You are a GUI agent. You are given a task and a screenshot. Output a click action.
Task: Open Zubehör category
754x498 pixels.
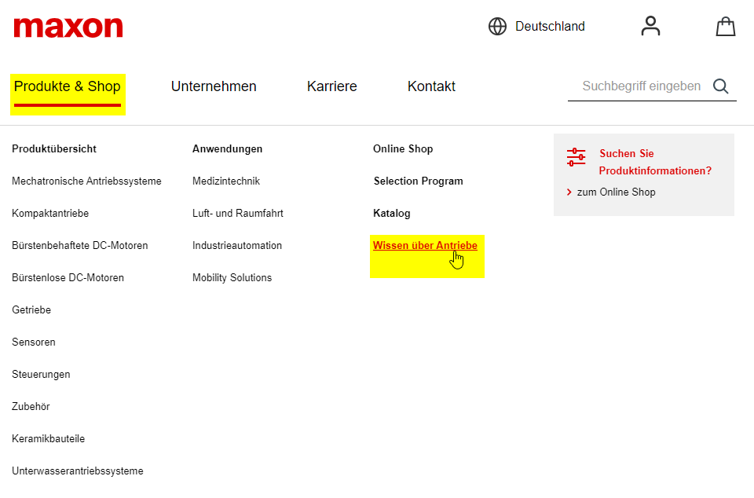(x=31, y=407)
